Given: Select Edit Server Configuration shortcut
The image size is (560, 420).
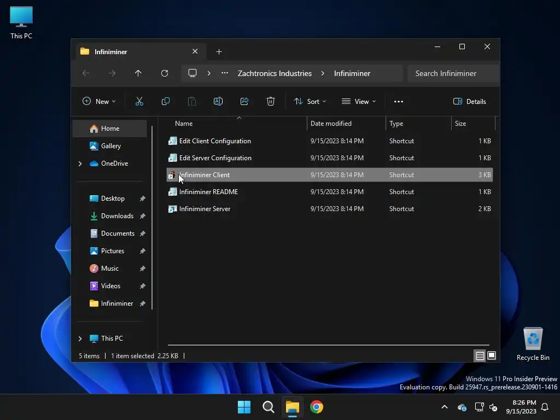Looking at the screenshot, I should coord(330,158).
